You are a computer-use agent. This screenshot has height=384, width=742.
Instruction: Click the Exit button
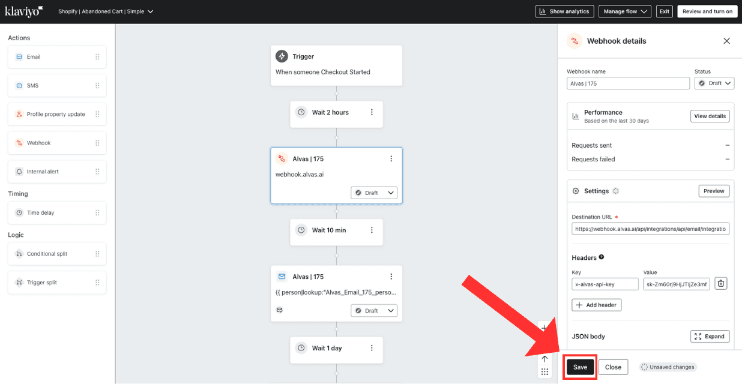click(664, 11)
